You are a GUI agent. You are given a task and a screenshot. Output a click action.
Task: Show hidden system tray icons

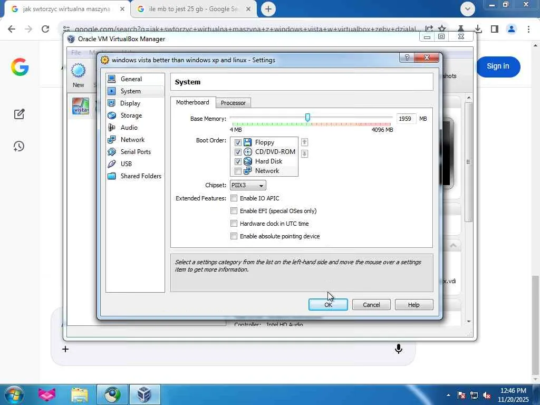point(448,396)
